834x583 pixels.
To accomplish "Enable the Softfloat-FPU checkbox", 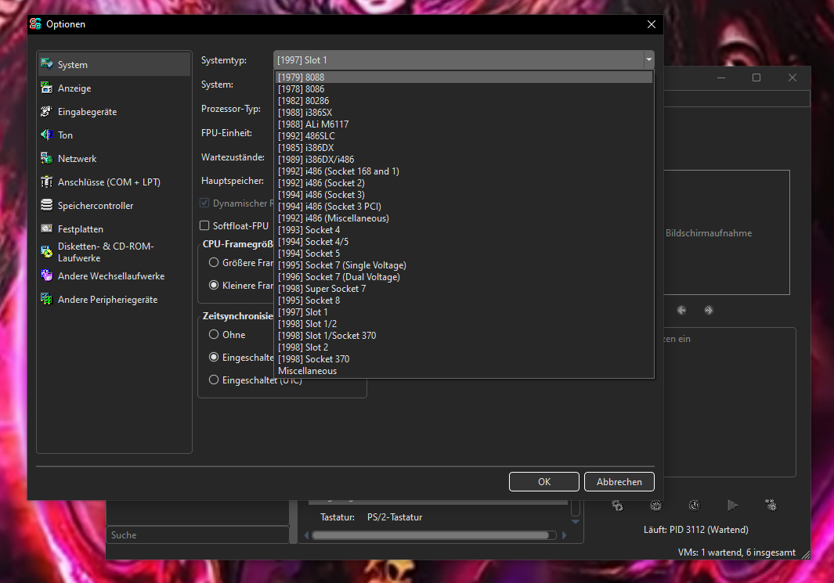I will coord(206,225).
